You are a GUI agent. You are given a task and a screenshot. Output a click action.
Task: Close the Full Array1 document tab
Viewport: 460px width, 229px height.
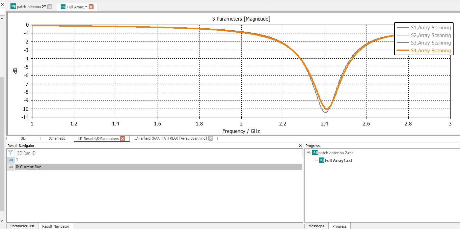pos(91,7)
